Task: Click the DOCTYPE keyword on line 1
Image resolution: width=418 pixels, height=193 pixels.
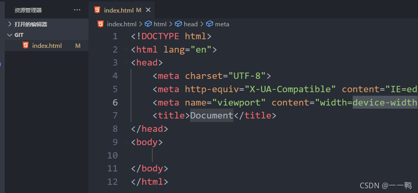Action: [160, 36]
